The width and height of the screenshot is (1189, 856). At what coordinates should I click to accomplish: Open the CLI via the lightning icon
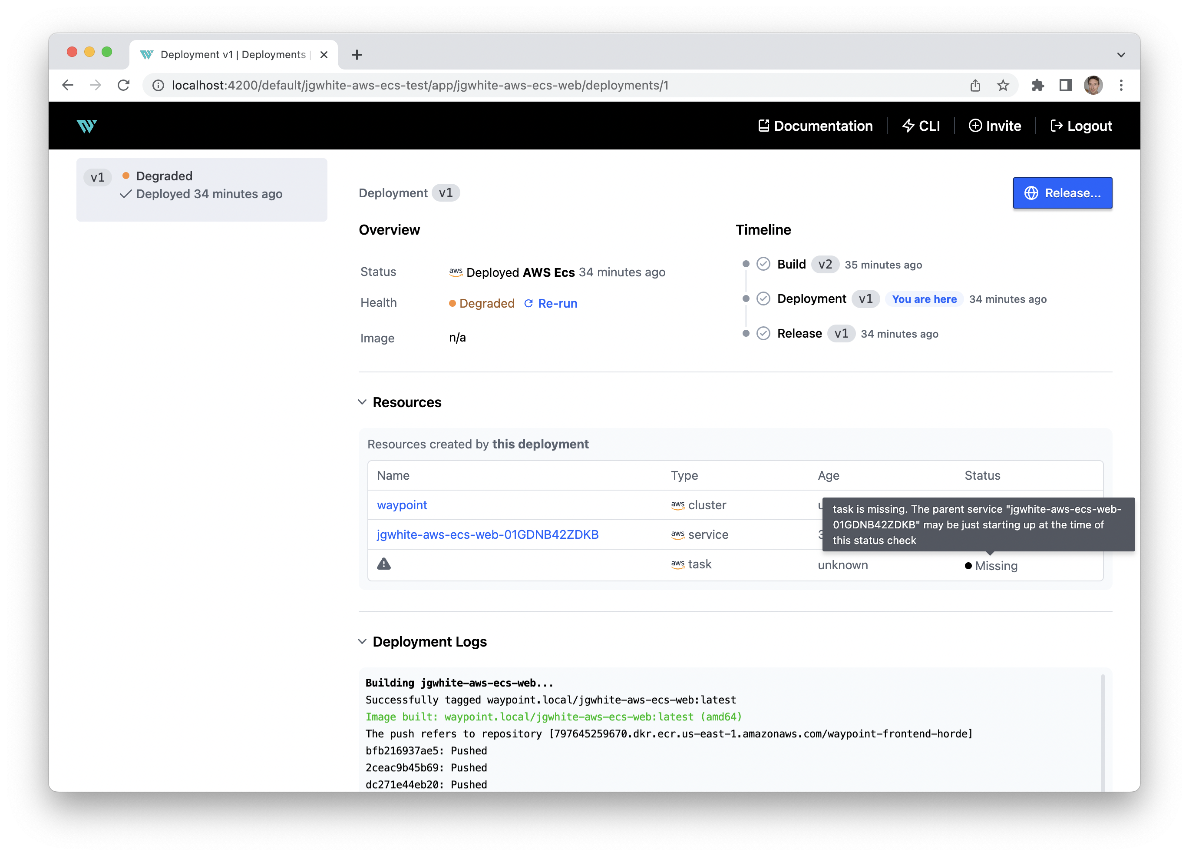point(908,125)
